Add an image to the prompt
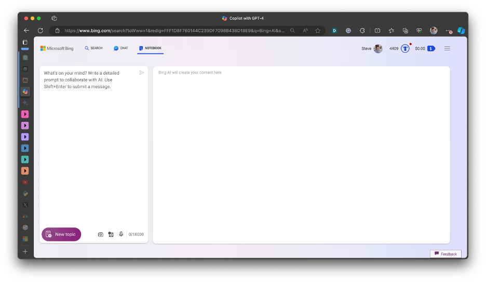Image resolution: width=486 pixels, height=283 pixels. 111,234
